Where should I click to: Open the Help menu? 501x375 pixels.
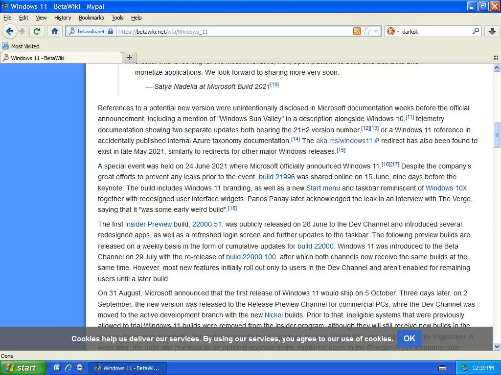[136, 18]
